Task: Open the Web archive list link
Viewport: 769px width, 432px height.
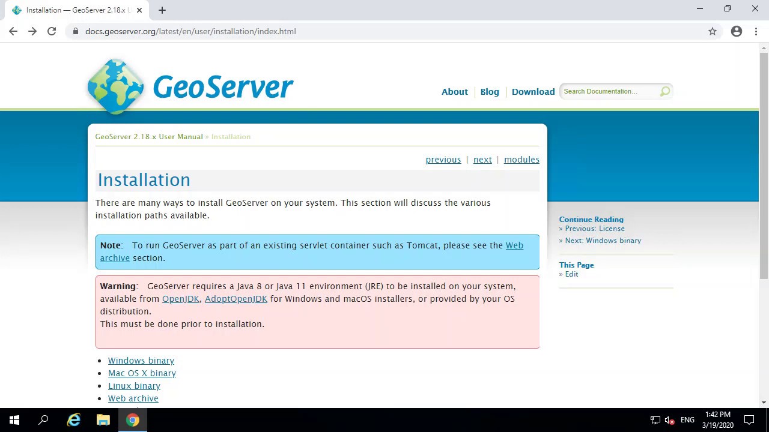Action: [x=133, y=398]
